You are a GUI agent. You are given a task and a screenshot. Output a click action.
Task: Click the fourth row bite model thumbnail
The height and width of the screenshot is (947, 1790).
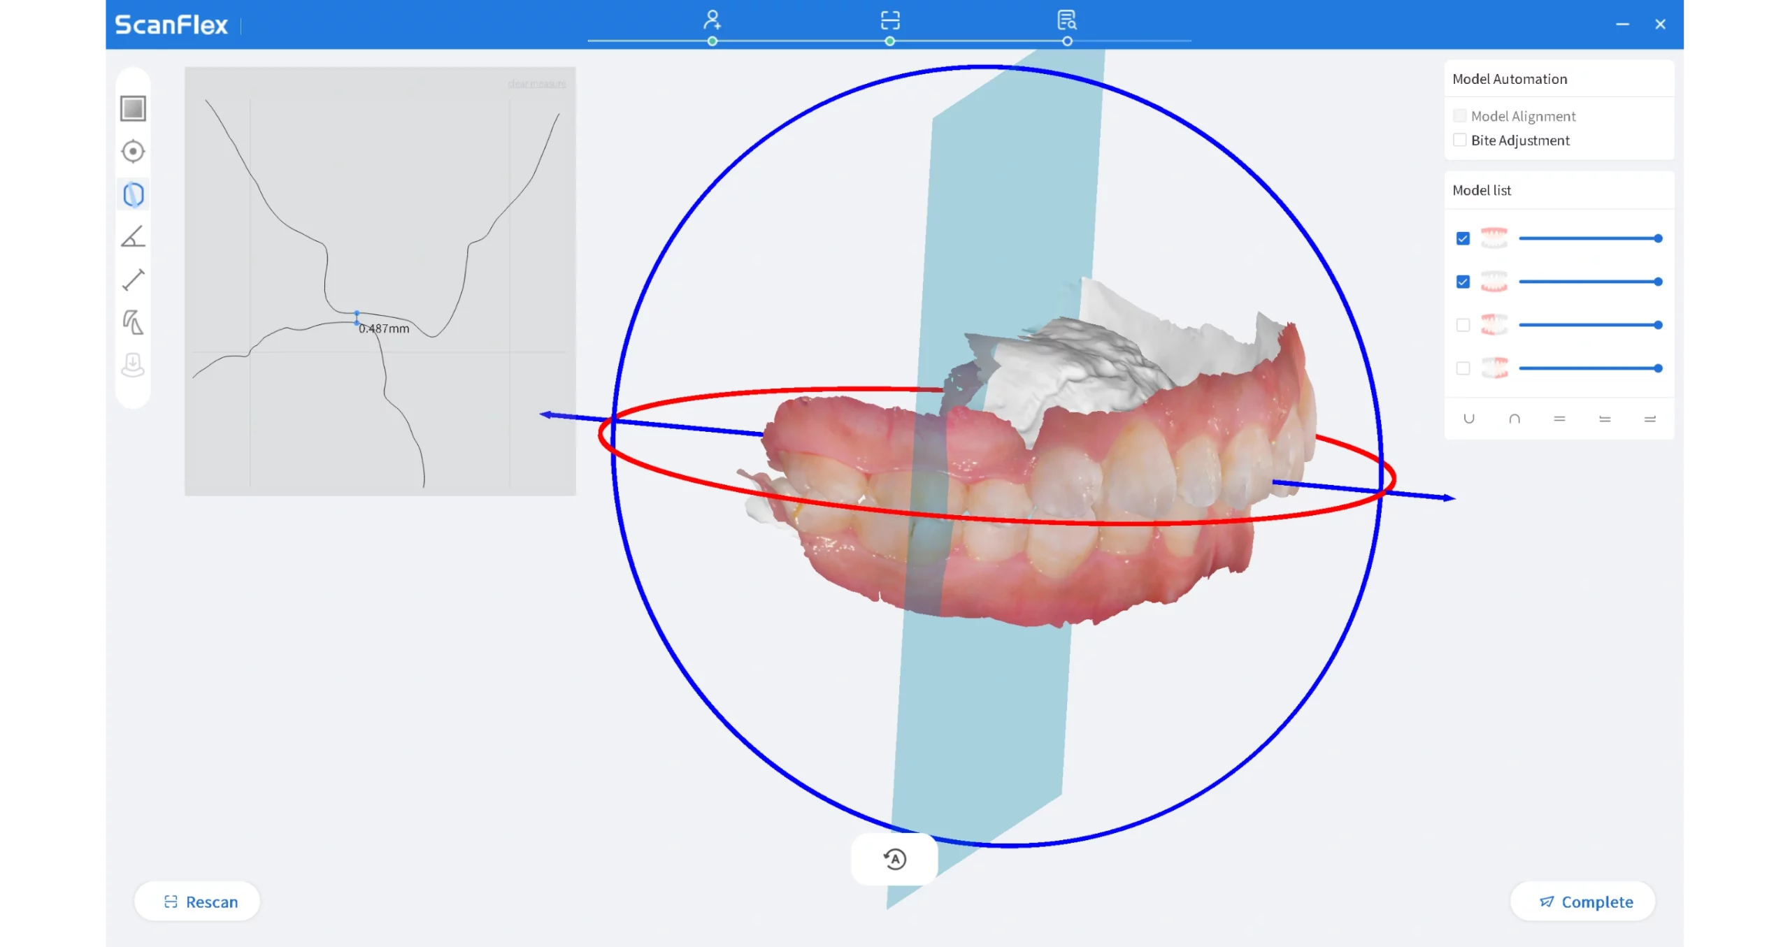pos(1494,368)
